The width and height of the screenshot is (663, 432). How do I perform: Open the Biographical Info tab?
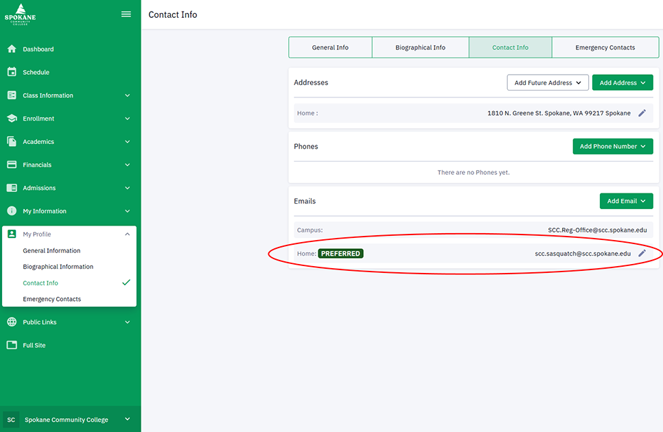[420, 47]
